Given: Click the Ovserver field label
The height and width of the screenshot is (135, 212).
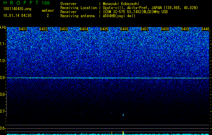Looking at the screenshot, I should pyautogui.click(x=68, y=4).
